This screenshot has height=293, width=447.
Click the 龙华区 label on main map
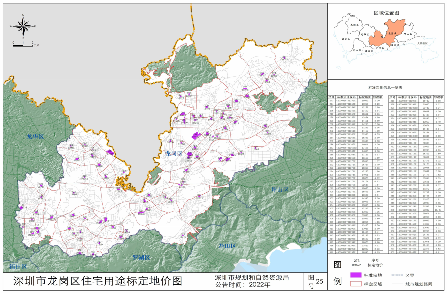click(35, 136)
